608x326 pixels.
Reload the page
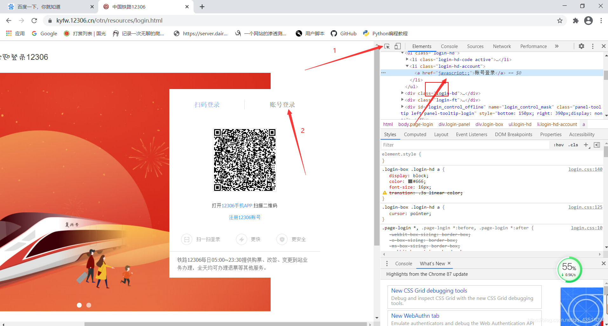[x=34, y=21]
